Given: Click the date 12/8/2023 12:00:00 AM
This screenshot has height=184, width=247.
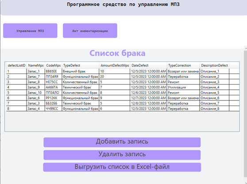Looking at the screenshot, I should pyautogui.click(x=149, y=103).
